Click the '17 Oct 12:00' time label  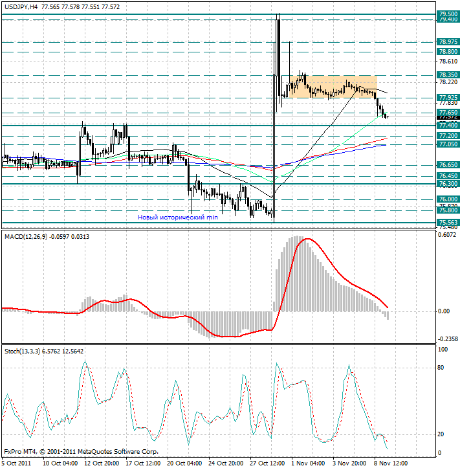click(143, 463)
